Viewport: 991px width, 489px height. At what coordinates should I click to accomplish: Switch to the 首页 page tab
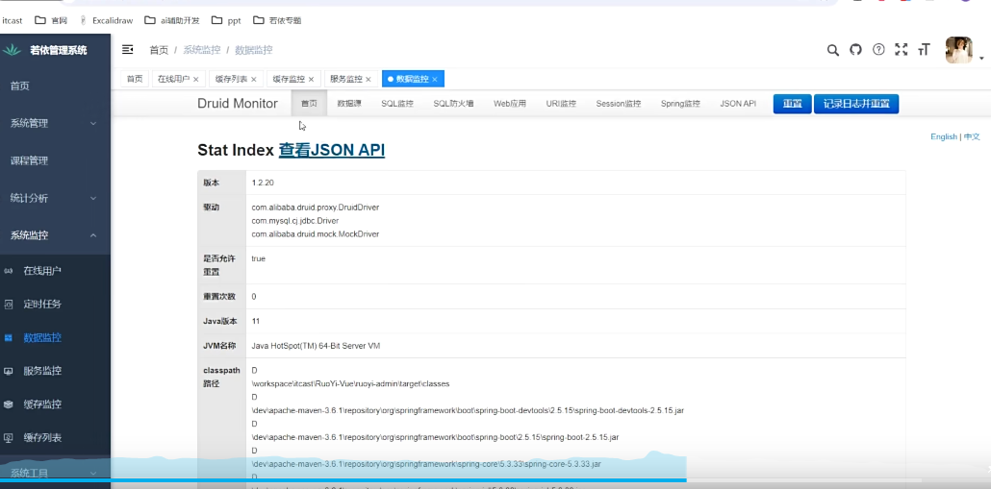coord(135,79)
